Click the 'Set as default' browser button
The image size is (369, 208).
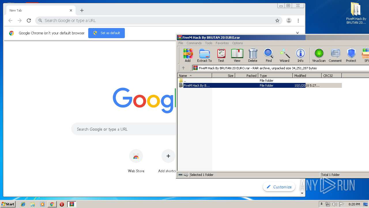[106, 33]
